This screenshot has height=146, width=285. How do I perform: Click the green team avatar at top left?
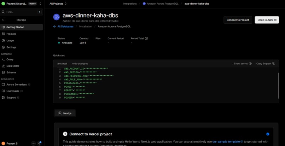(3, 4)
